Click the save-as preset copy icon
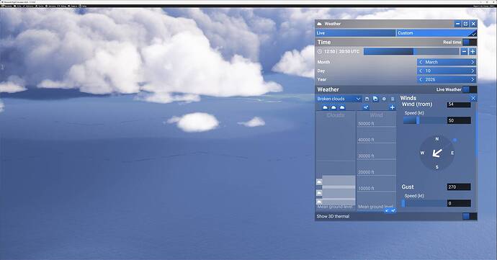 pyautogui.click(x=375, y=99)
